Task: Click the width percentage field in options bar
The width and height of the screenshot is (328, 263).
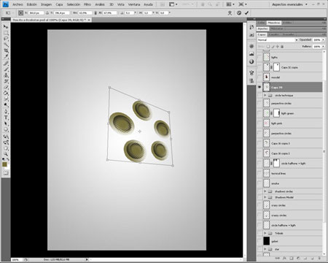Action: 85,12
